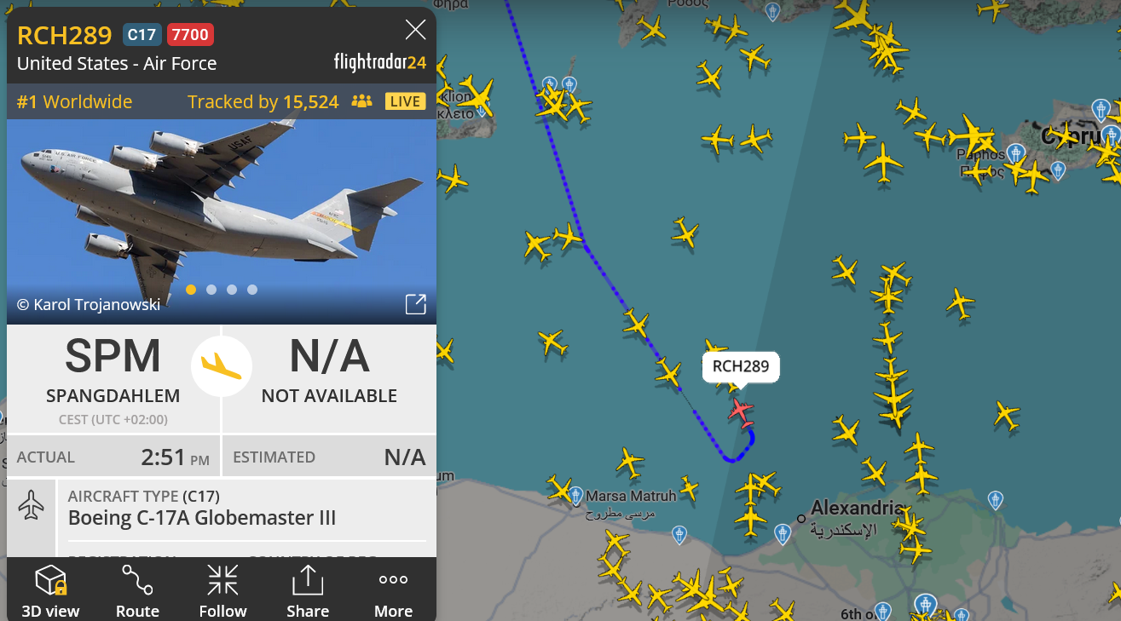Open the More options menu
The image size is (1121, 621).
393,590
